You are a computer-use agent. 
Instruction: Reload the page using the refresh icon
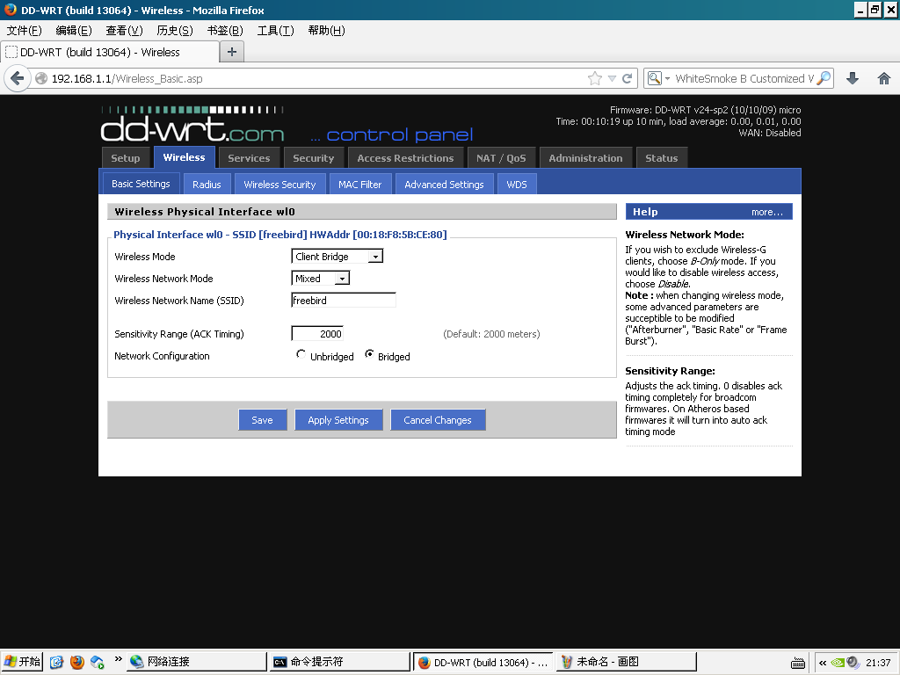pos(627,78)
